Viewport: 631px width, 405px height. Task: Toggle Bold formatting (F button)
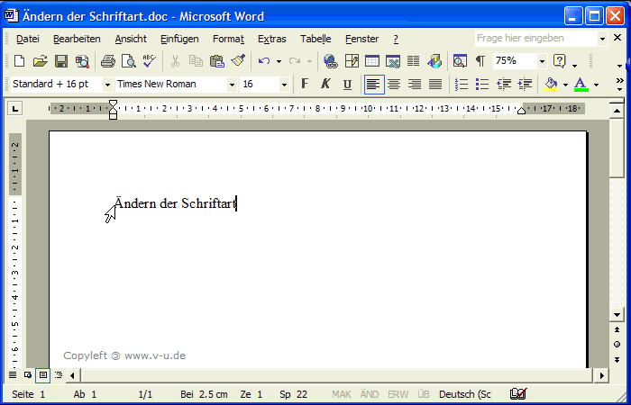coord(305,85)
